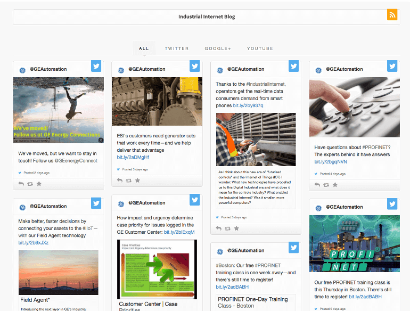Viewport: 410px width, 311px height.
Task: Retweet the ESI generator sets tweet
Action: pos(129,181)
